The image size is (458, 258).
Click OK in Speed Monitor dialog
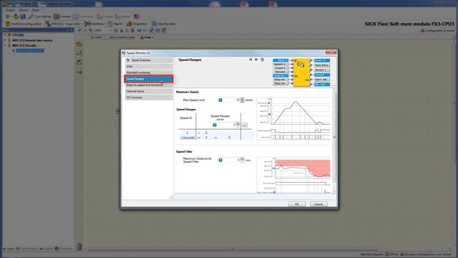pyautogui.click(x=297, y=204)
